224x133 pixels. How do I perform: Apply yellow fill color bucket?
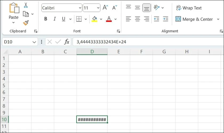[x=94, y=19]
